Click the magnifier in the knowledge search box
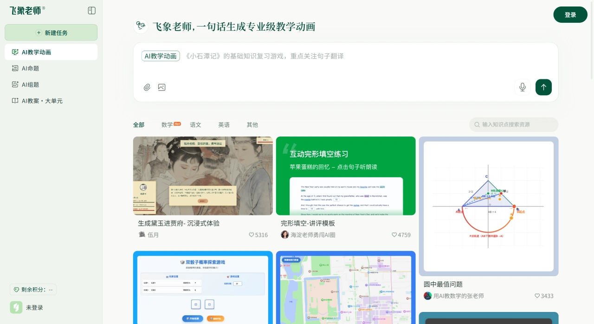Viewport: 594px width, 324px height. [477, 124]
